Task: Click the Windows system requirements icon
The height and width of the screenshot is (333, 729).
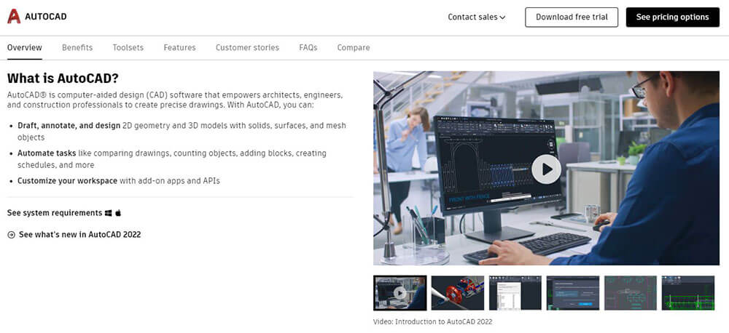Action: click(x=109, y=213)
